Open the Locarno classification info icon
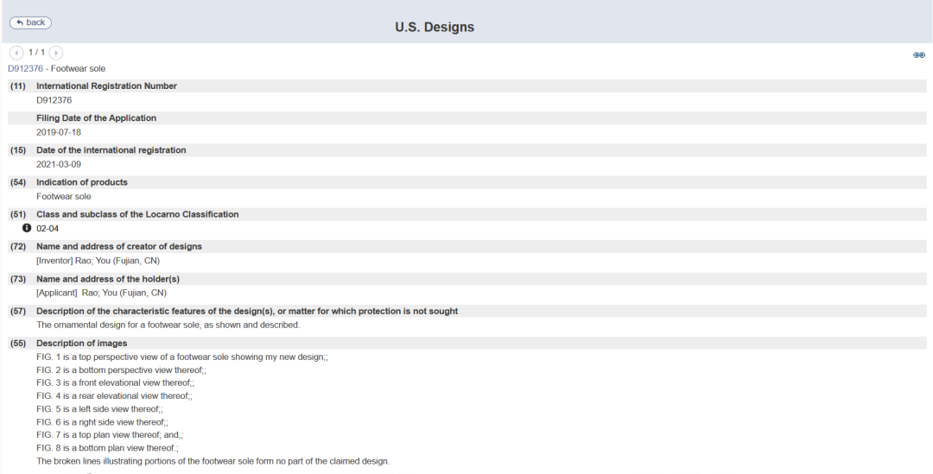933x474 pixels. click(26, 228)
